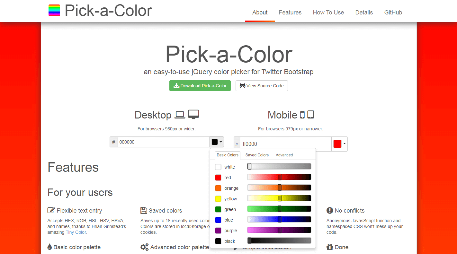Select the purple color swatch
The height and width of the screenshot is (254, 457).
point(218,231)
